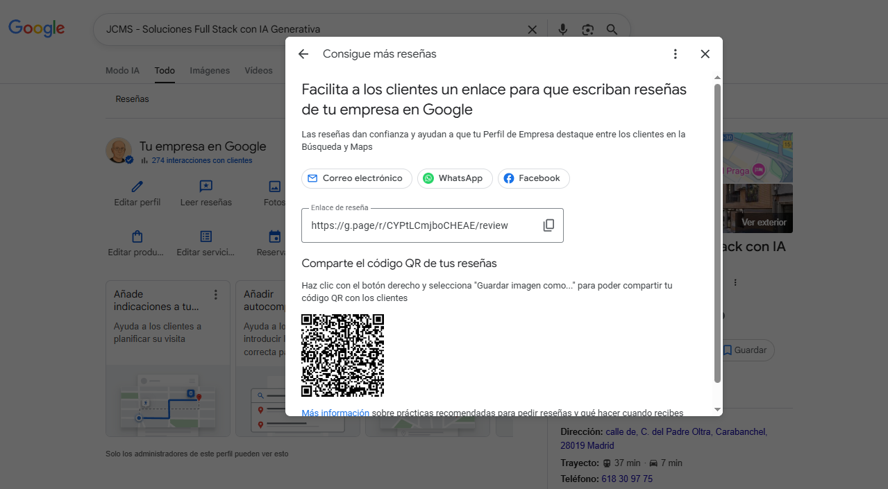Close the Consigue más reseñas dialog
The height and width of the screenshot is (489, 888).
pos(705,54)
